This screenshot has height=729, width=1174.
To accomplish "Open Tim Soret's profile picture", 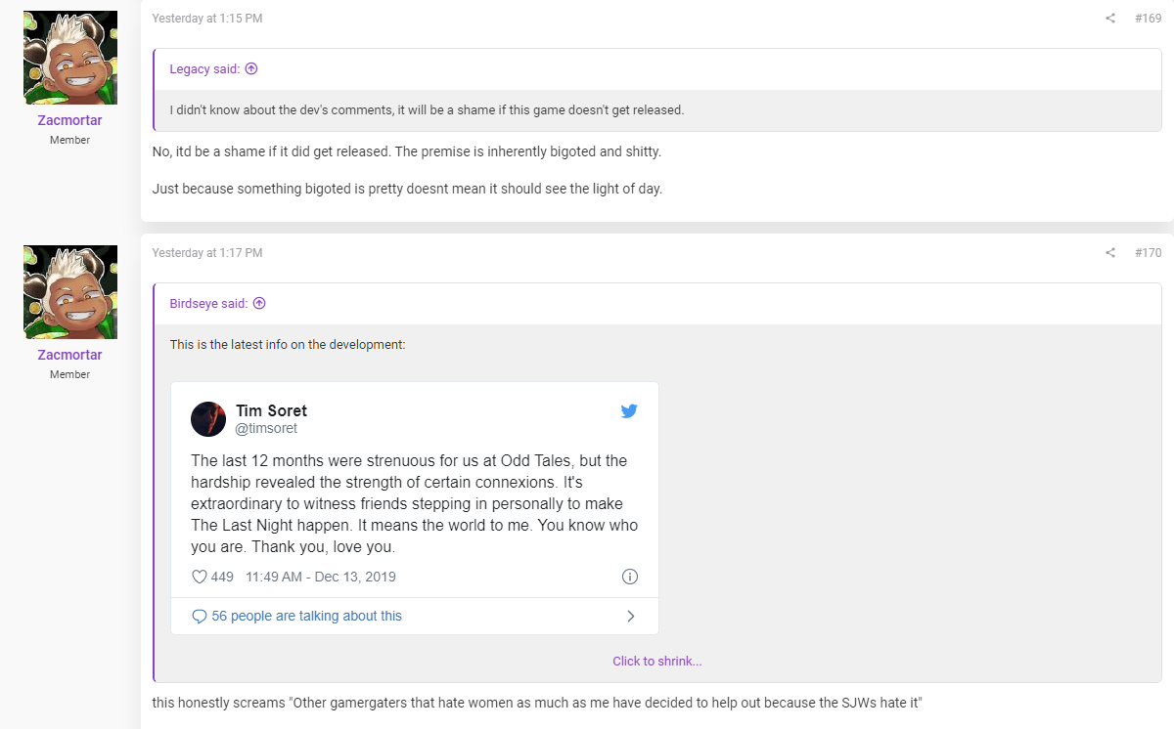I will point(208,419).
